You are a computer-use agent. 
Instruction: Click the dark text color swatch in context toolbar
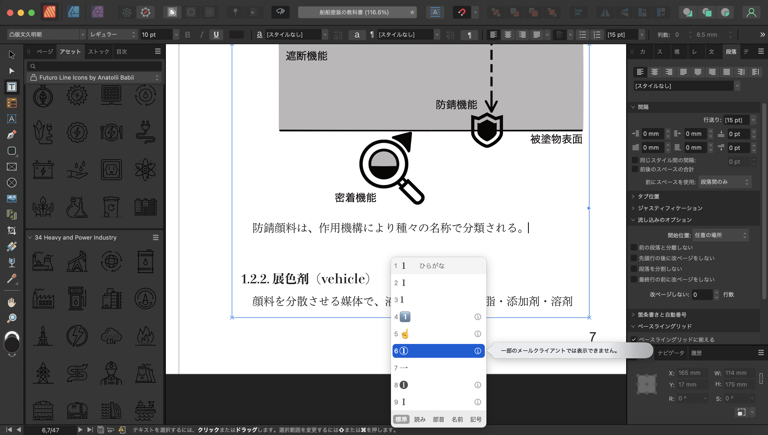(x=236, y=35)
